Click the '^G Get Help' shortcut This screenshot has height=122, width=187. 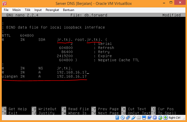coord(14,109)
